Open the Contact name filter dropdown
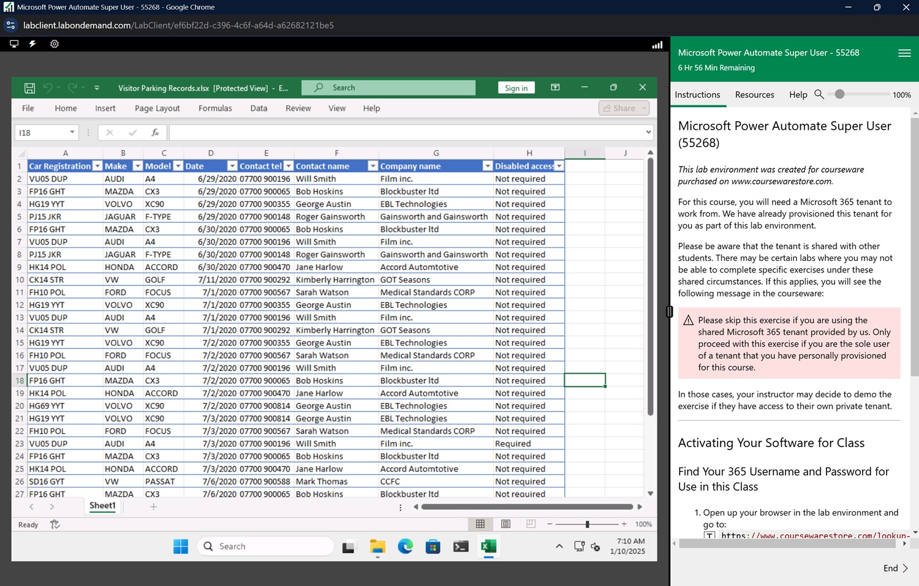The image size is (919, 586). tap(373, 166)
